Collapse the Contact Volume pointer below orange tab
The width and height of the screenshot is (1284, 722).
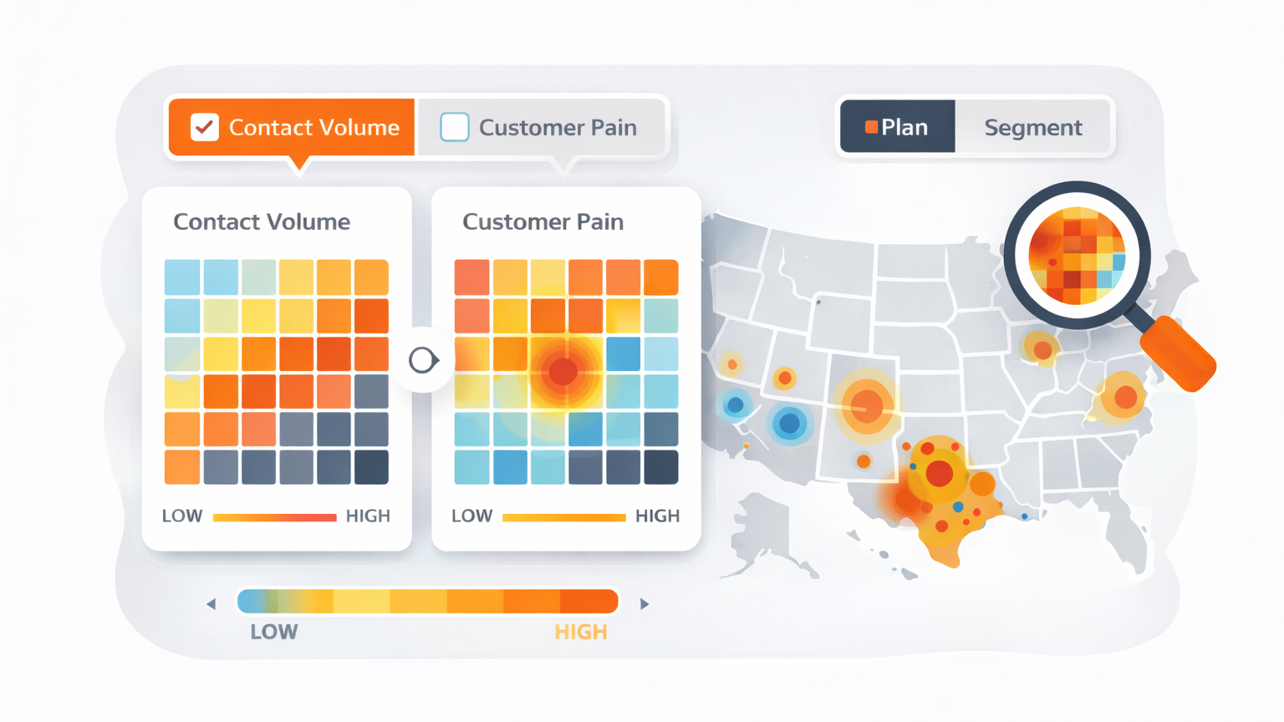(298, 163)
